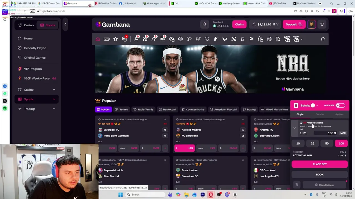Toggle Atletico Madrid 10/1 odds selection

pos(184,148)
